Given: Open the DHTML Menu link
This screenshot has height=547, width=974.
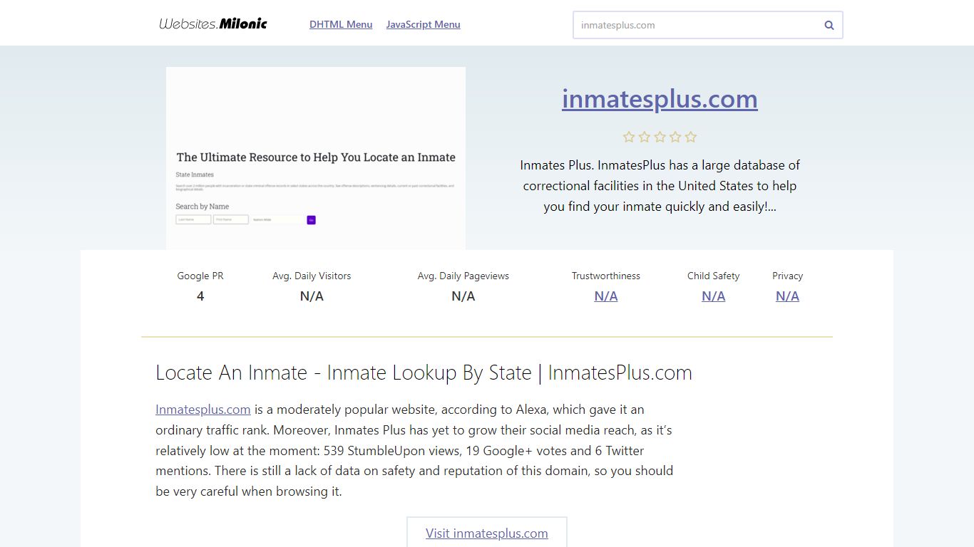Looking at the screenshot, I should [x=341, y=24].
